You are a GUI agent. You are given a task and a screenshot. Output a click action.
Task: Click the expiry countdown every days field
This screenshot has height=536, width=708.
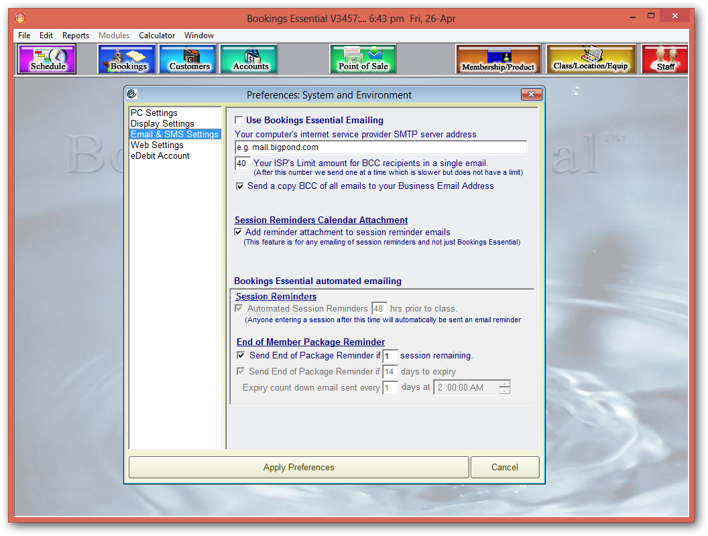click(x=390, y=387)
